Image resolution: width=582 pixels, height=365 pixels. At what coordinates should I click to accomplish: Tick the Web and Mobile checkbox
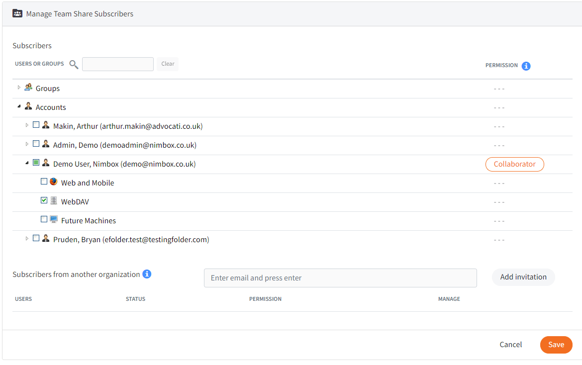coord(44,182)
